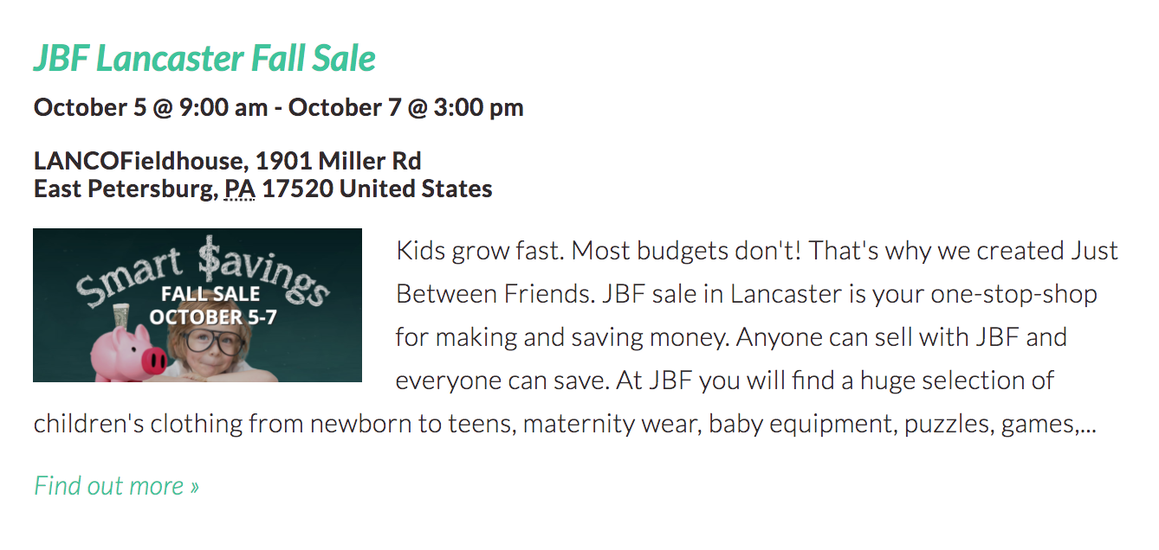1159x550 pixels.
Task: Click the "FALL SALE" text in the banner
Action: [210, 294]
